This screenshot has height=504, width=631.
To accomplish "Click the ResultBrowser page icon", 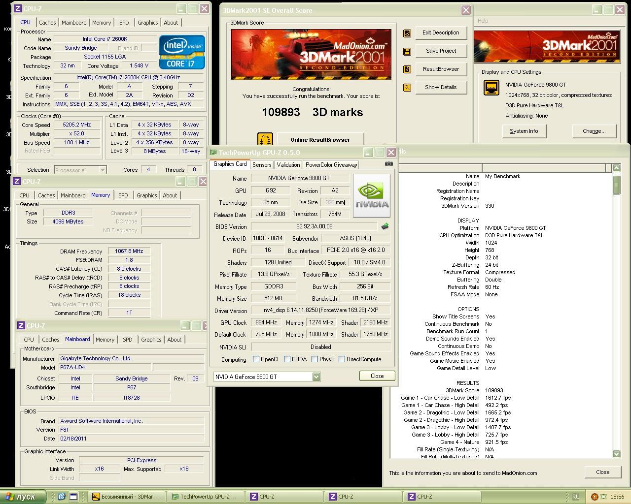I will (x=407, y=69).
